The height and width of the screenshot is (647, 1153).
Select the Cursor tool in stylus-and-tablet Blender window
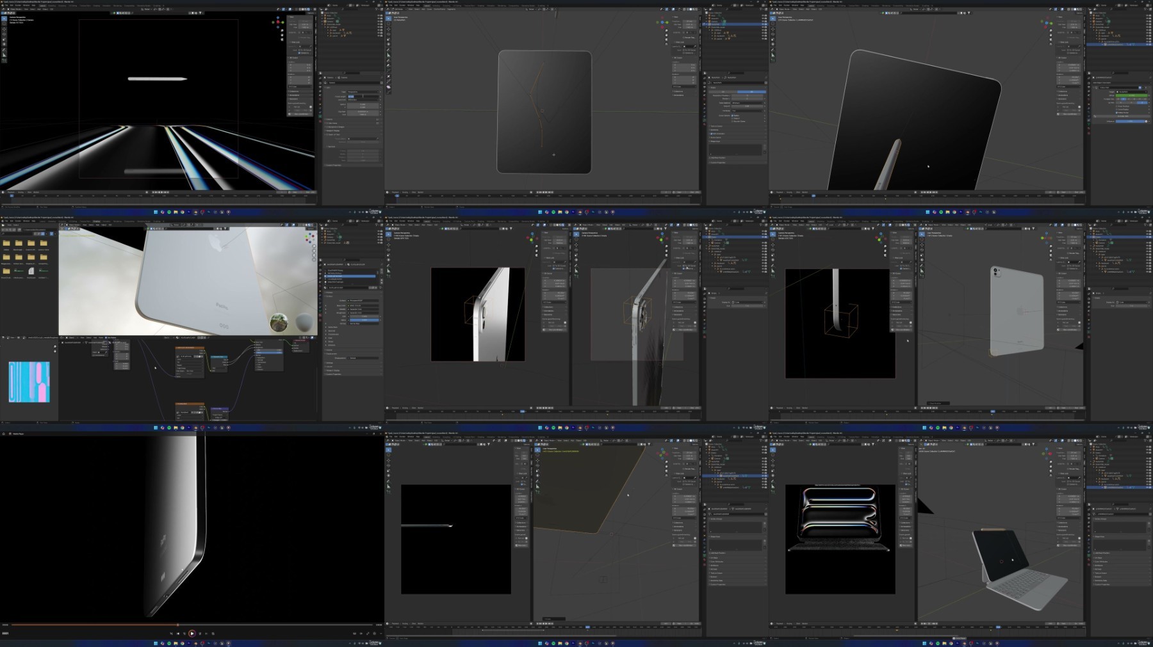(x=773, y=24)
